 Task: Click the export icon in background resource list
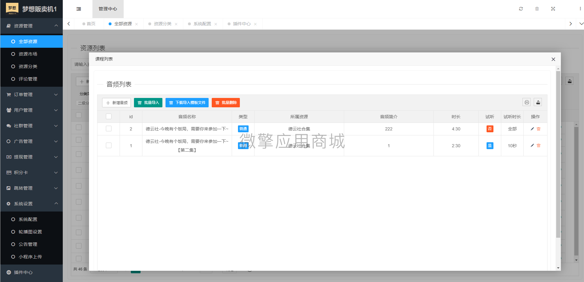pyautogui.click(x=570, y=81)
